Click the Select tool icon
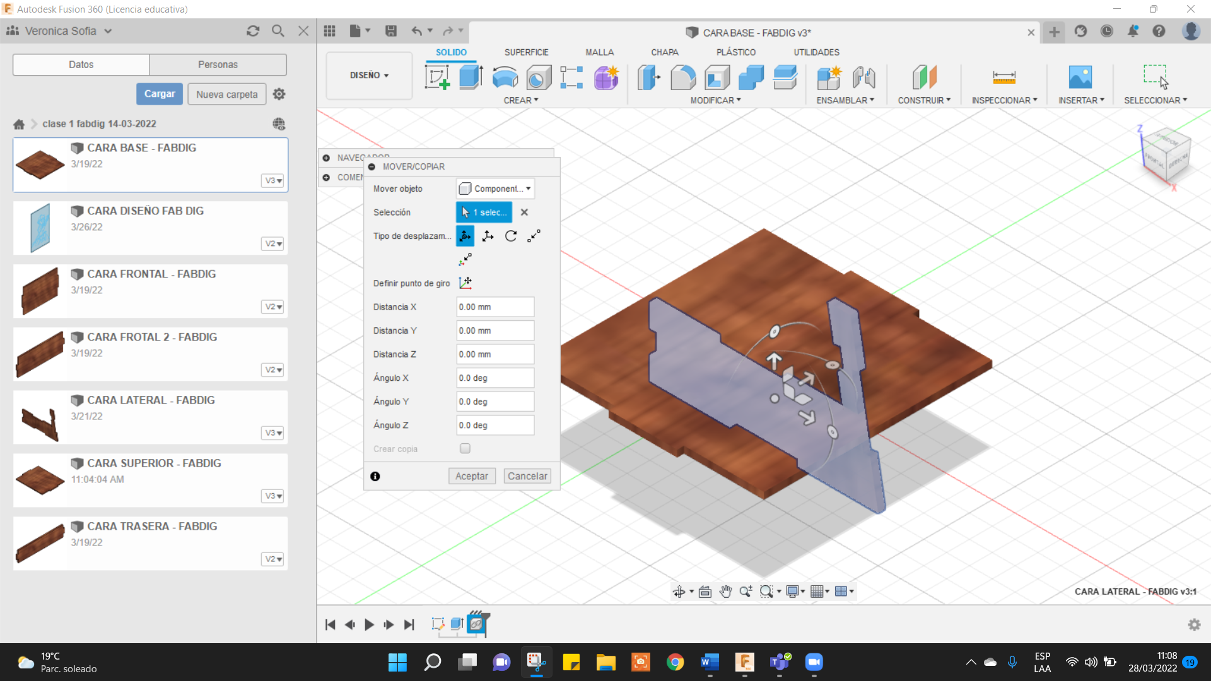Image resolution: width=1211 pixels, height=681 pixels. coord(1155,78)
